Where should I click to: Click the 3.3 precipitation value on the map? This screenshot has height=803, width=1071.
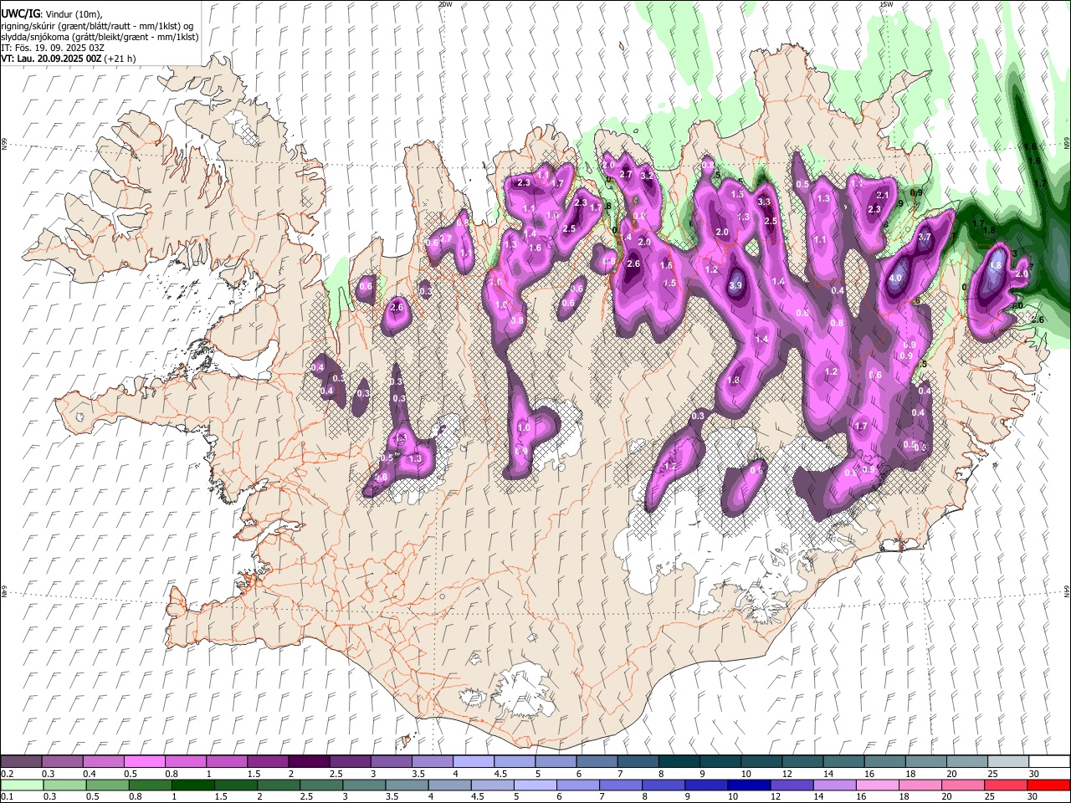click(x=764, y=202)
